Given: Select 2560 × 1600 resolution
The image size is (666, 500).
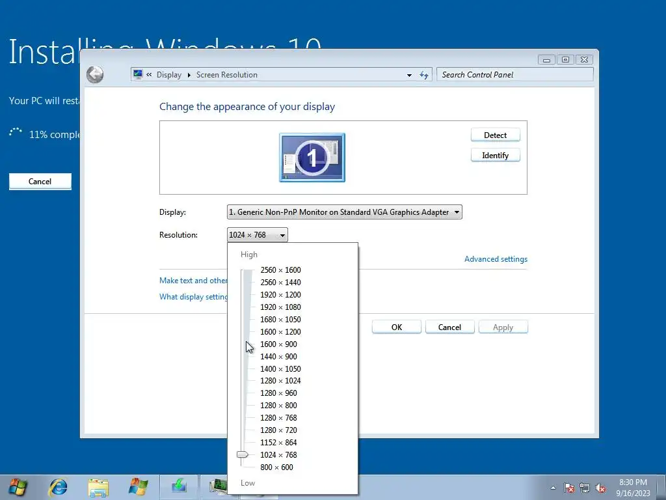Looking at the screenshot, I should (280, 270).
